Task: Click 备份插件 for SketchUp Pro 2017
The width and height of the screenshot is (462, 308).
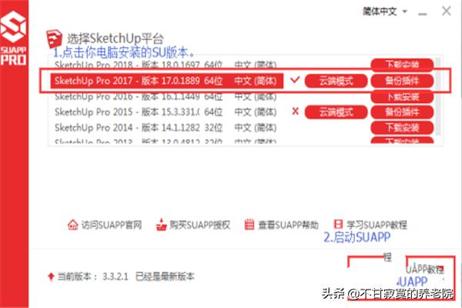Action: (402, 81)
